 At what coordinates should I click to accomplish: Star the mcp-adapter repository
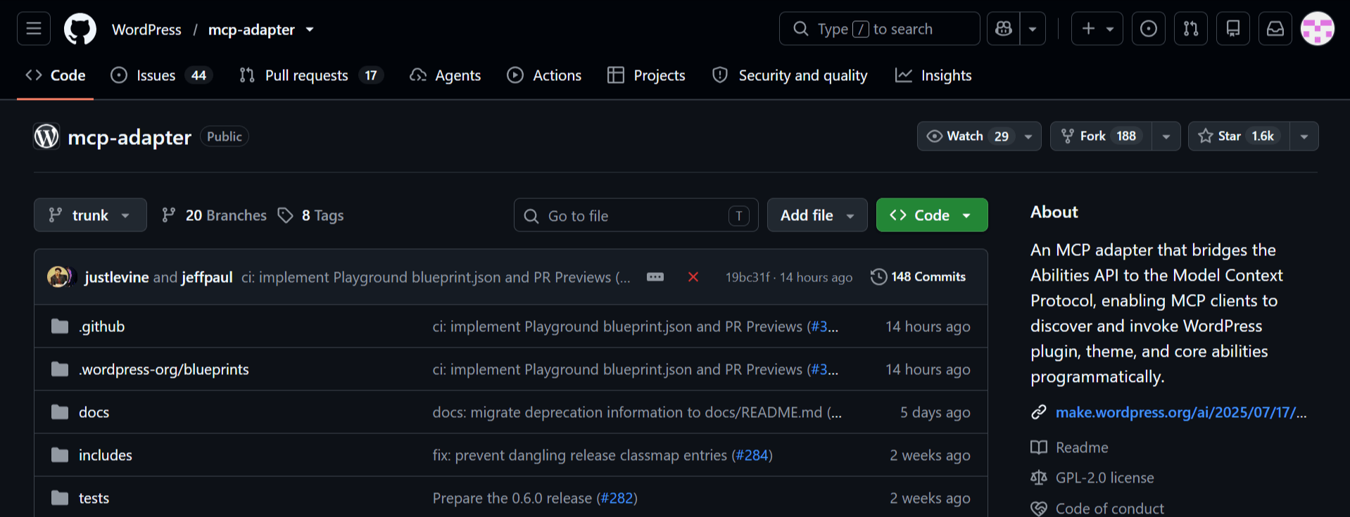coord(1239,136)
